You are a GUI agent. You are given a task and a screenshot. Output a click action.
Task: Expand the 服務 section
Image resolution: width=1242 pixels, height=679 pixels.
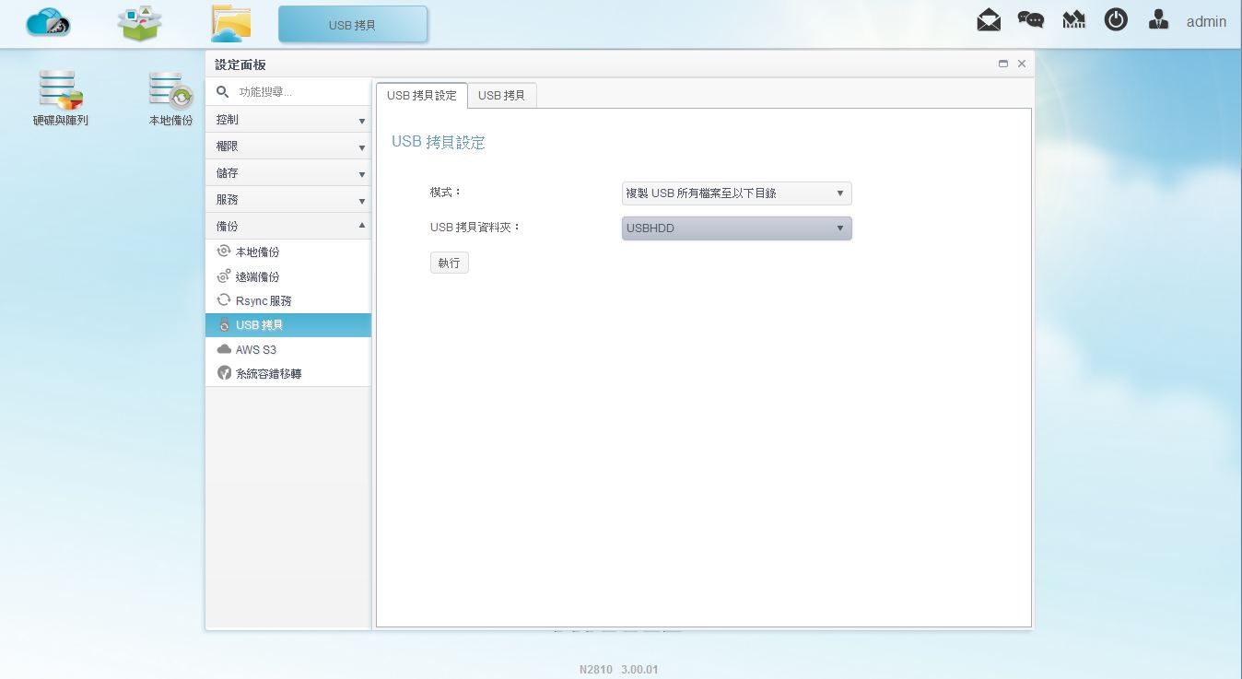coord(288,200)
